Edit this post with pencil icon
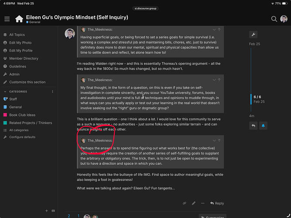 (194, 203)
